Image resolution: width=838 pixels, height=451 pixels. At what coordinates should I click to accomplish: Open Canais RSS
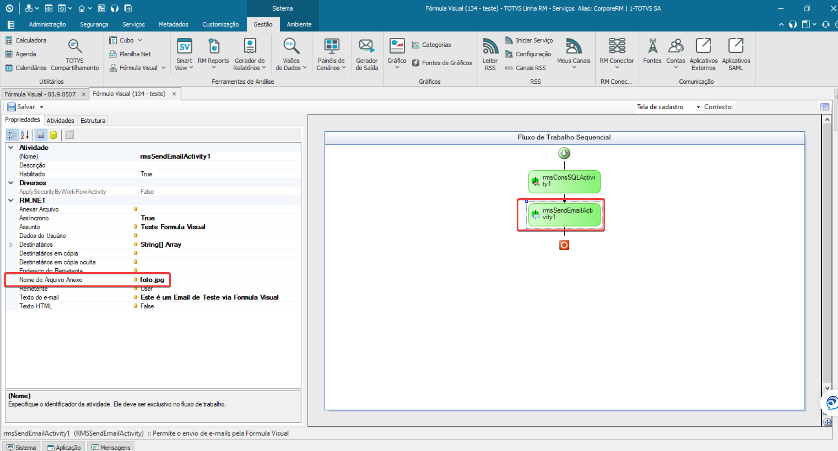[525, 68]
